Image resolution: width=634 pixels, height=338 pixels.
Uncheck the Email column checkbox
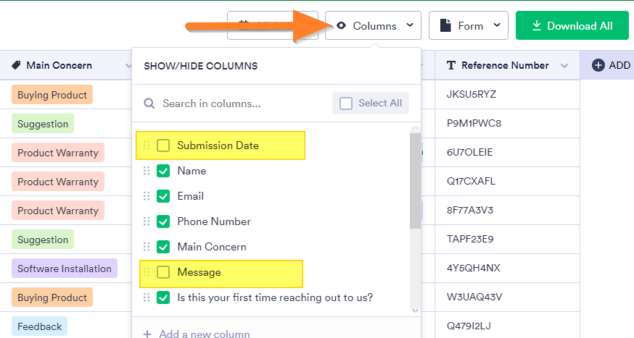163,196
